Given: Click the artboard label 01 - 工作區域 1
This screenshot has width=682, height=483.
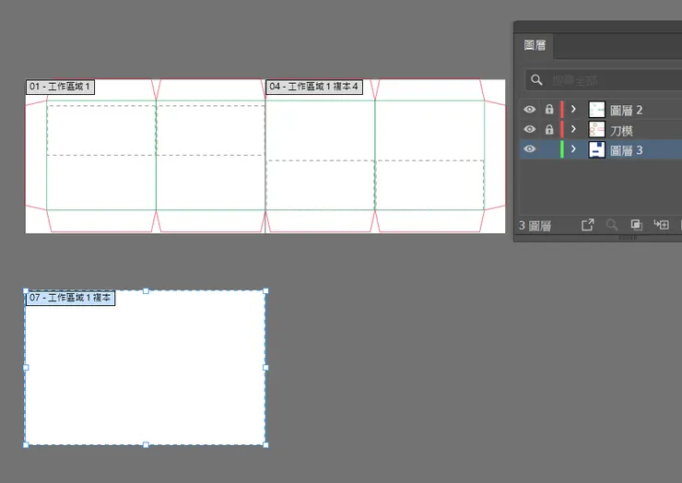Looking at the screenshot, I should 60,87.
